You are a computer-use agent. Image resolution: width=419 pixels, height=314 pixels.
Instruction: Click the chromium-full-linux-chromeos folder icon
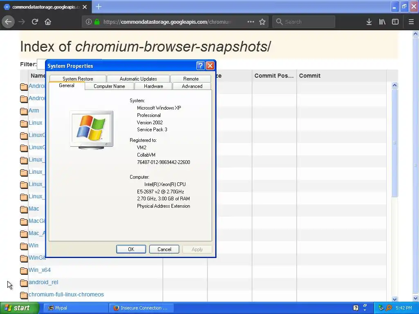coord(24,295)
